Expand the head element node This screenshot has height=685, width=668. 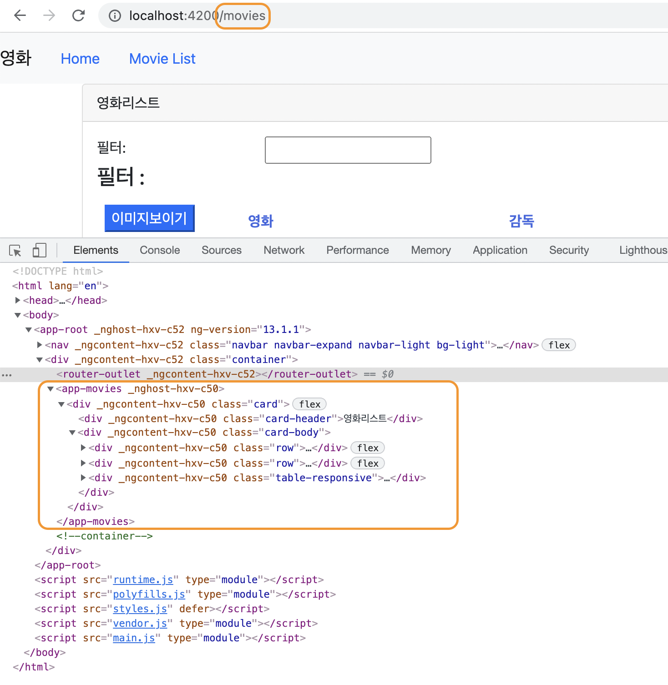pyautogui.click(x=18, y=300)
